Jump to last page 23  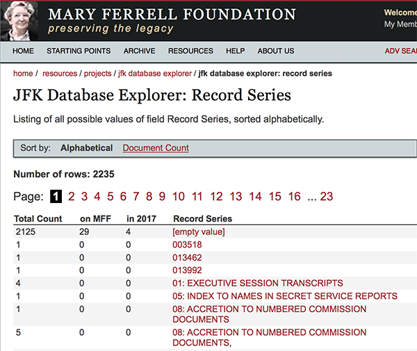click(327, 197)
